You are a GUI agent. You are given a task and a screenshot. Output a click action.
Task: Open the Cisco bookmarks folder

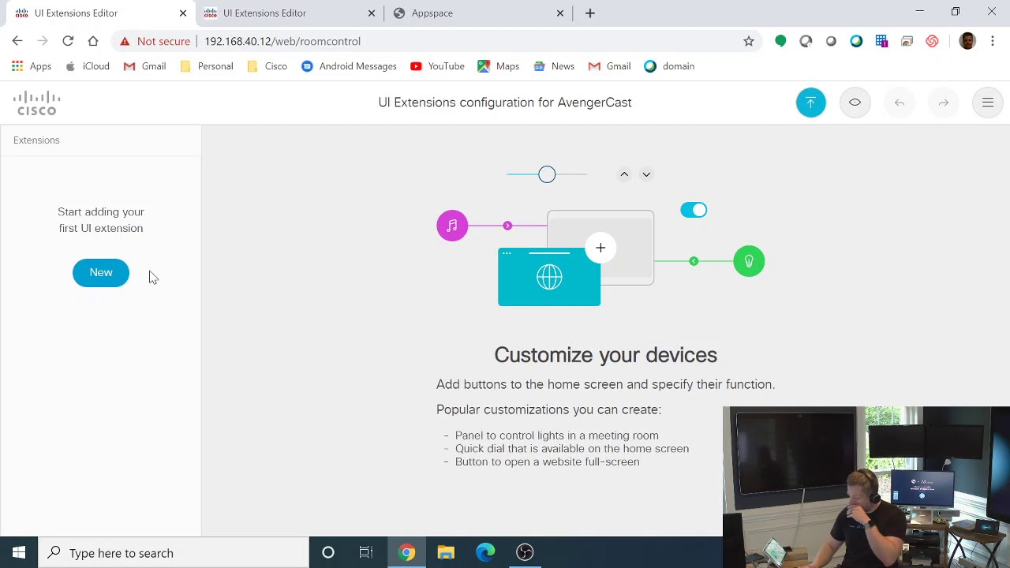267,66
